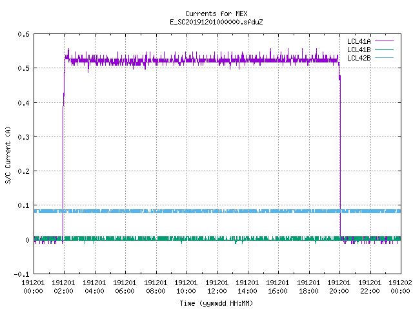Click the purple LCL41A rising edge near 02:00
This screenshot has height=309, width=413.
click(x=63, y=158)
